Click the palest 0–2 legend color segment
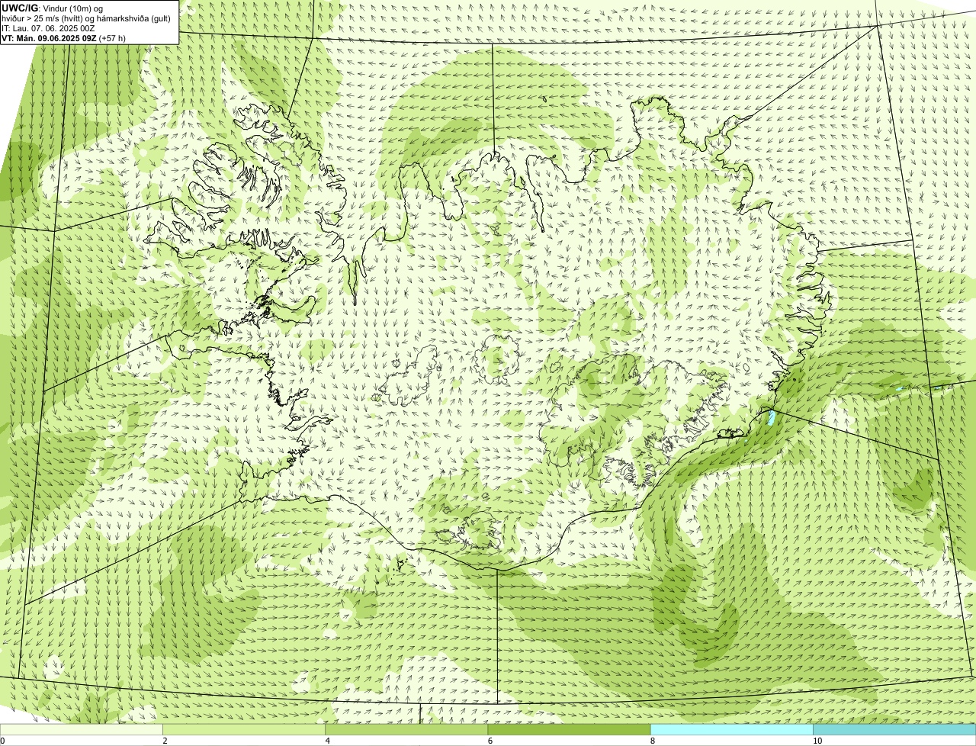This screenshot has width=976, height=746. 82,729
